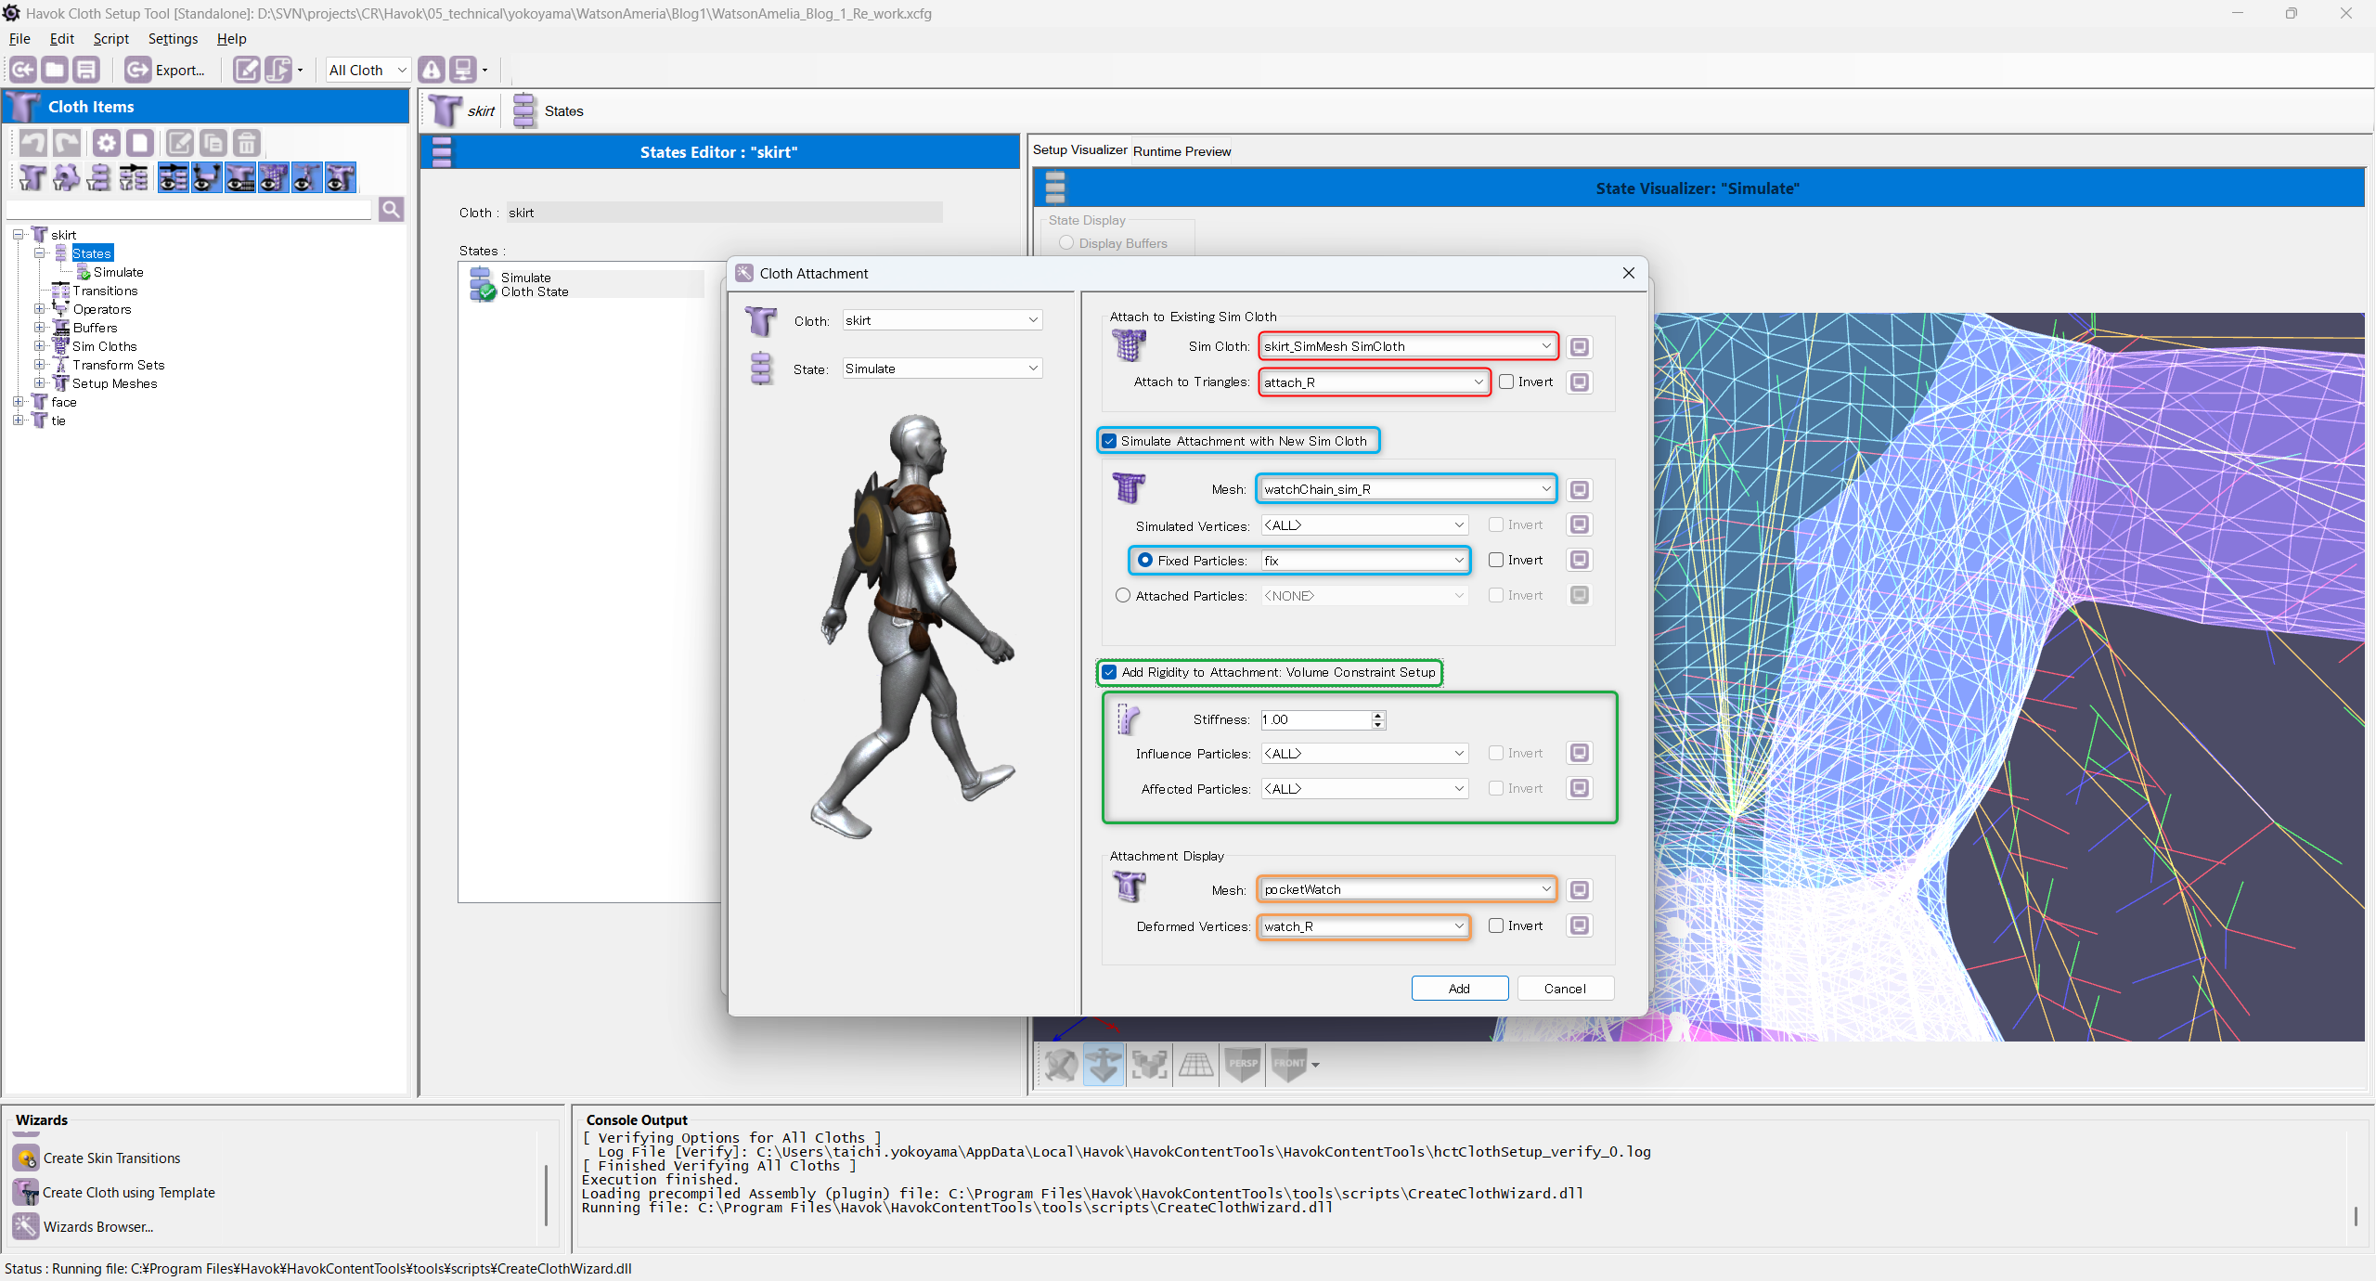Screen dimensions: 2376x1281
Task: Open Wizards Browser...
Action: tap(84, 1226)
